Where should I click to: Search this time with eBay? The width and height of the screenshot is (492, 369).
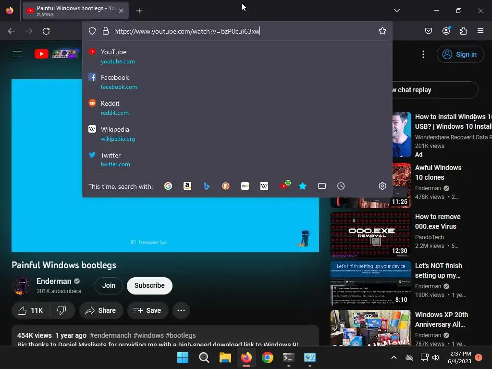click(x=245, y=186)
